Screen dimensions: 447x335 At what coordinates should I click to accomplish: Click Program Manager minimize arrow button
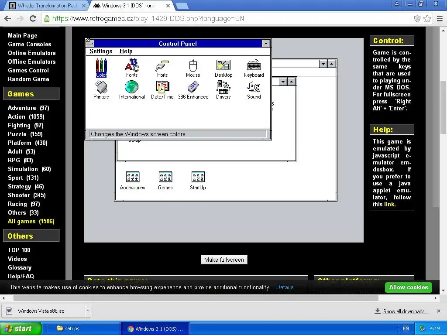tap(323, 64)
